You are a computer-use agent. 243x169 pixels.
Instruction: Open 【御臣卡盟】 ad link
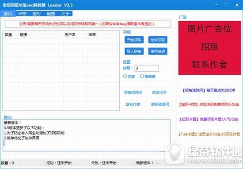point(209,104)
